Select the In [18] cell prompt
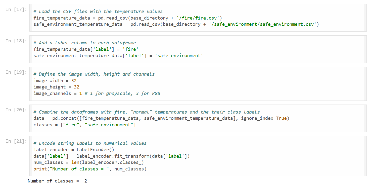 [x=16, y=41]
